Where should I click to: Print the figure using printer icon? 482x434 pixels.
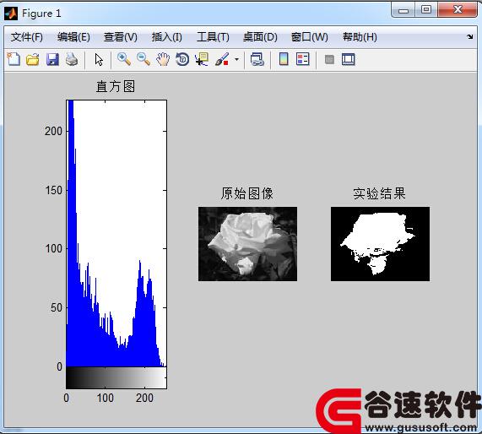pyautogui.click(x=72, y=59)
